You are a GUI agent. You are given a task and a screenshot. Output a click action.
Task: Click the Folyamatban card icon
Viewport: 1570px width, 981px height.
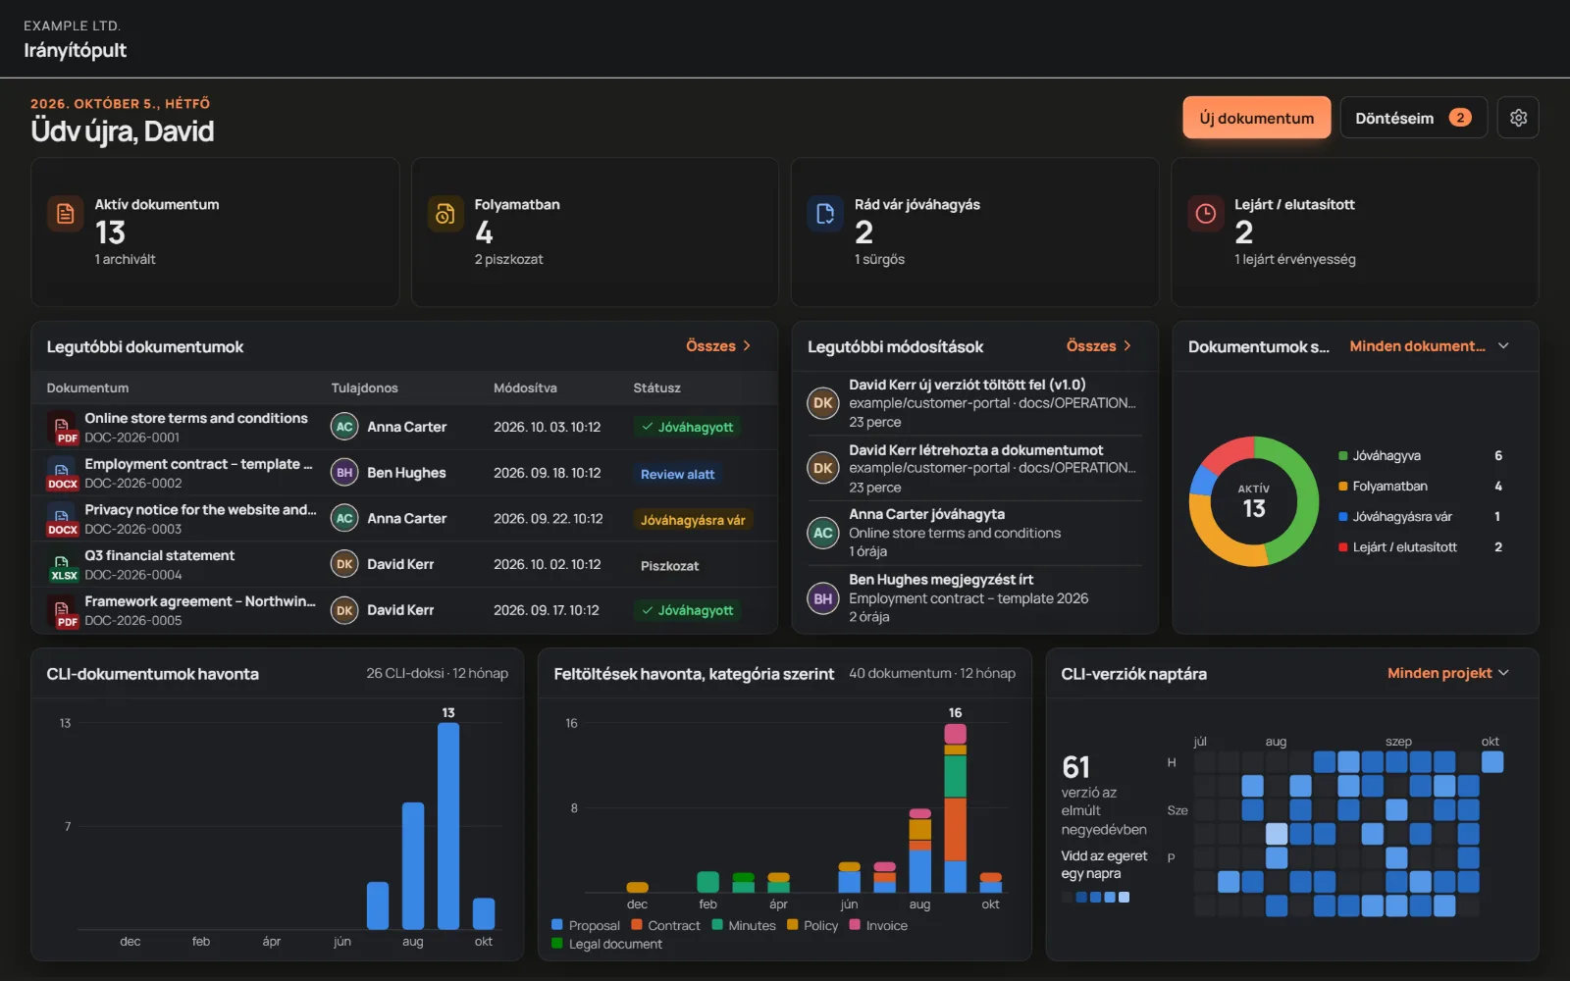tap(445, 214)
